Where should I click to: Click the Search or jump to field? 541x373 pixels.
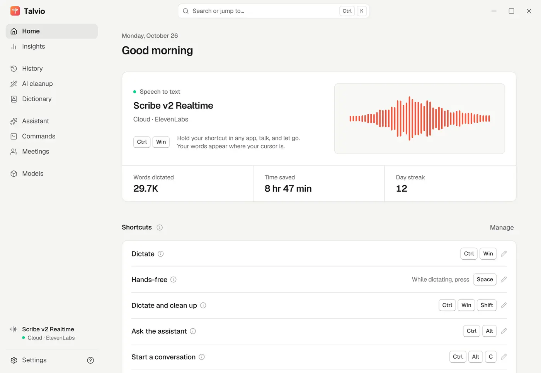274,11
